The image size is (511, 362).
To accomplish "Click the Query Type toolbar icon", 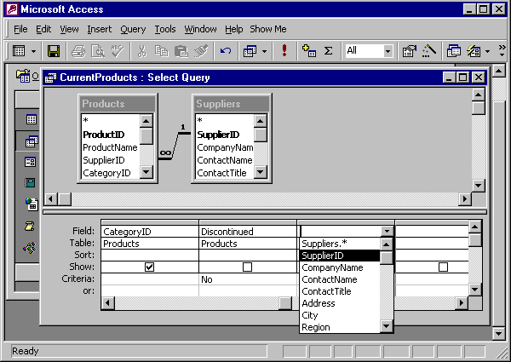I will click(250, 51).
